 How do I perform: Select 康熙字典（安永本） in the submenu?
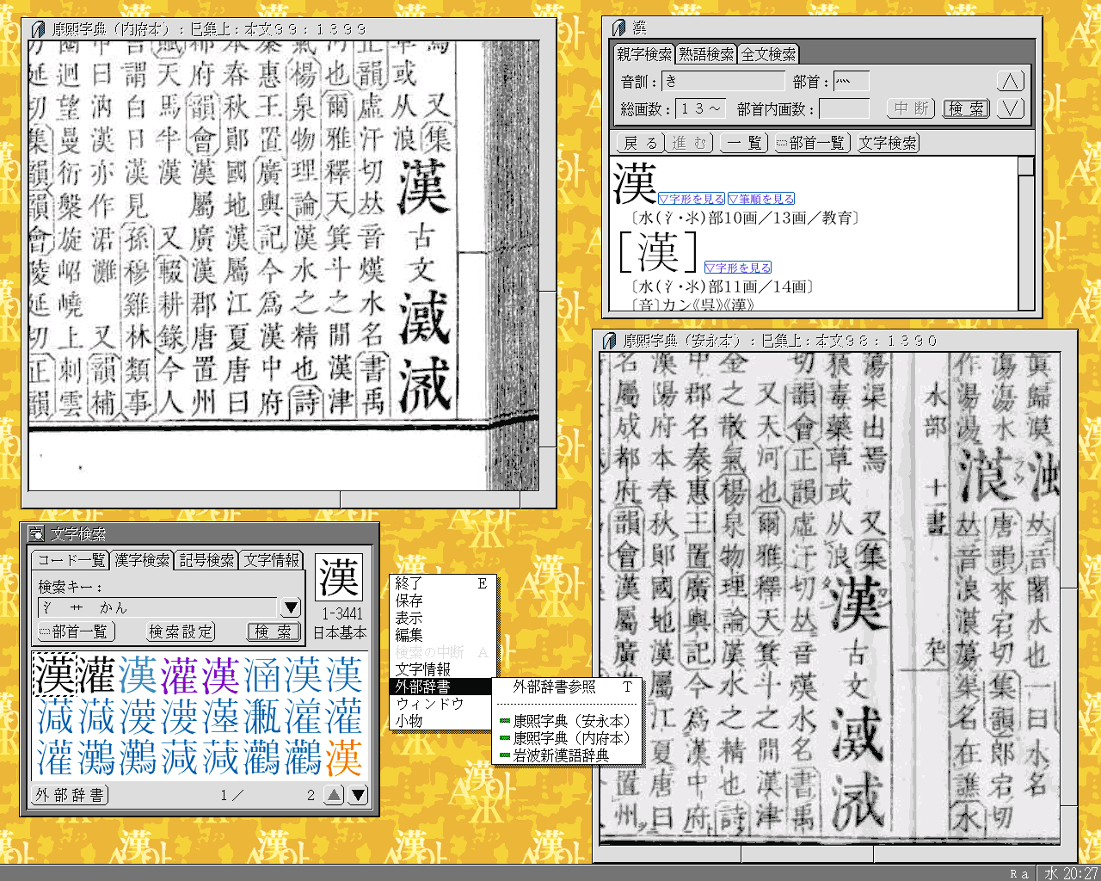567,721
